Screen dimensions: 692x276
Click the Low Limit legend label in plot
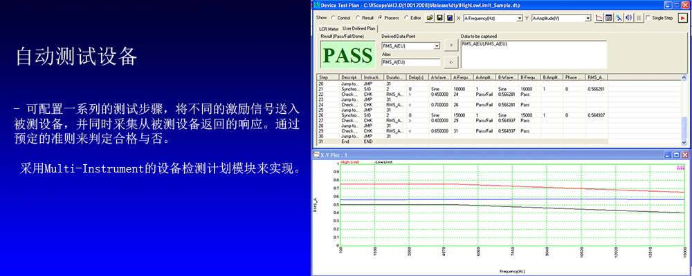(383, 162)
